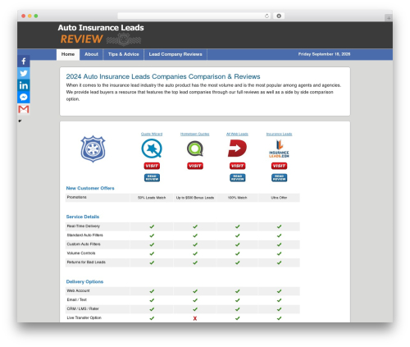Go to the About page
The width and height of the screenshot is (410, 347).
tap(91, 54)
